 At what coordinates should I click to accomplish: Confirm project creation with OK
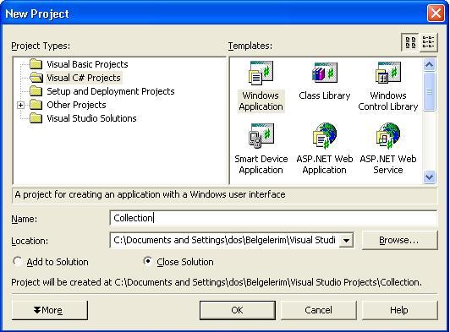click(238, 310)
